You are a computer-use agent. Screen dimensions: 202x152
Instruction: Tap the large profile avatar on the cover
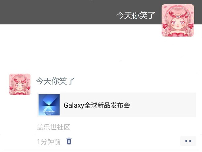[178, 20]
